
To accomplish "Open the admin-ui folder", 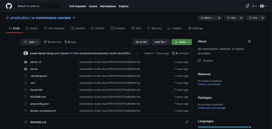I will [x=36, y=62].
